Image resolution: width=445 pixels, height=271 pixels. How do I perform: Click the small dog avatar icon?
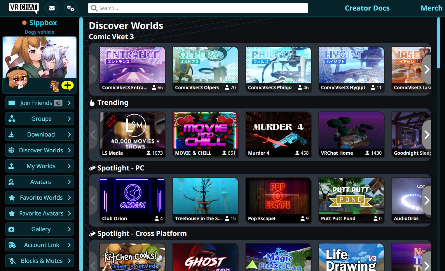pyautogui.click(x=54, y=86)
